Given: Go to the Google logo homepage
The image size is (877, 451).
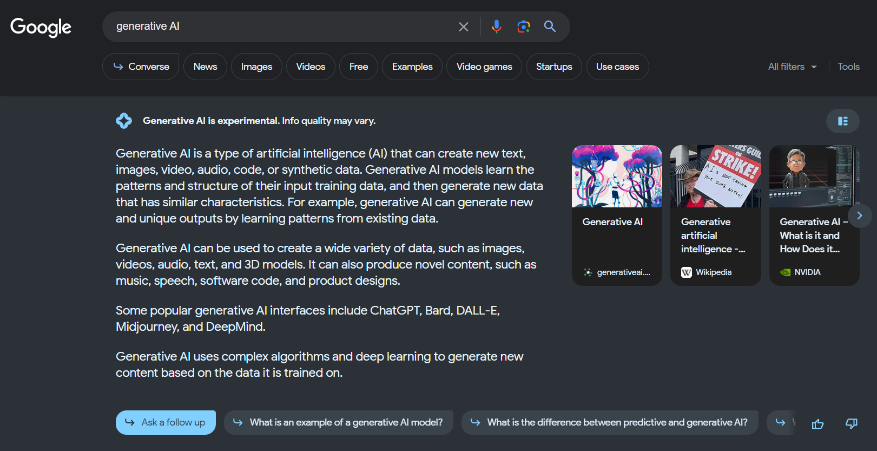Looking at the screenshot, I should (41, 27).
